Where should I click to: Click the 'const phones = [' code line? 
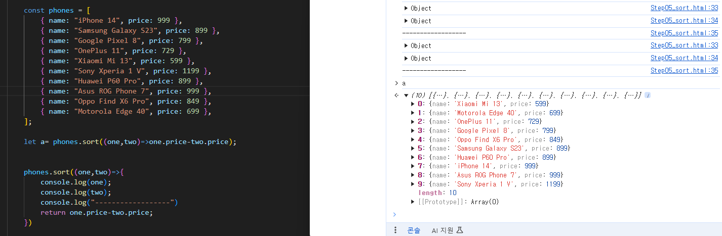coord(56,10)
